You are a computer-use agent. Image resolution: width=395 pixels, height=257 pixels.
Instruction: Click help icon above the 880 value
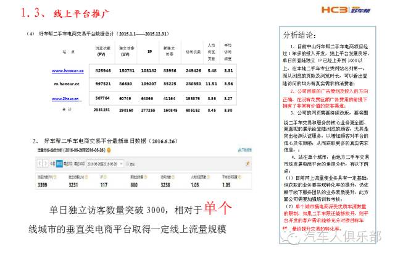click(146, 177)
